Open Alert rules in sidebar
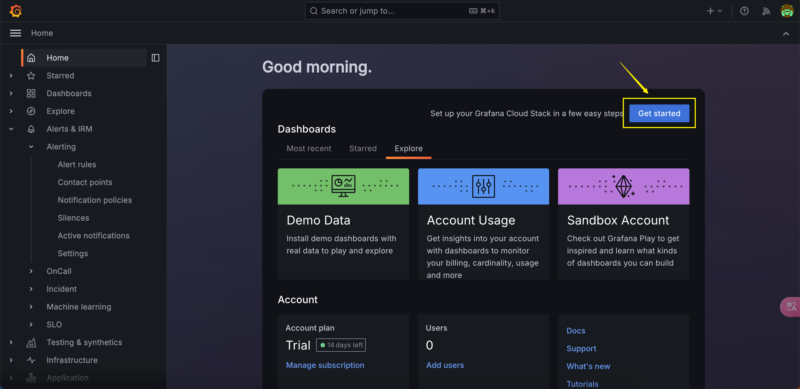The height and width of the screenshot is (389, 800). 77,164
